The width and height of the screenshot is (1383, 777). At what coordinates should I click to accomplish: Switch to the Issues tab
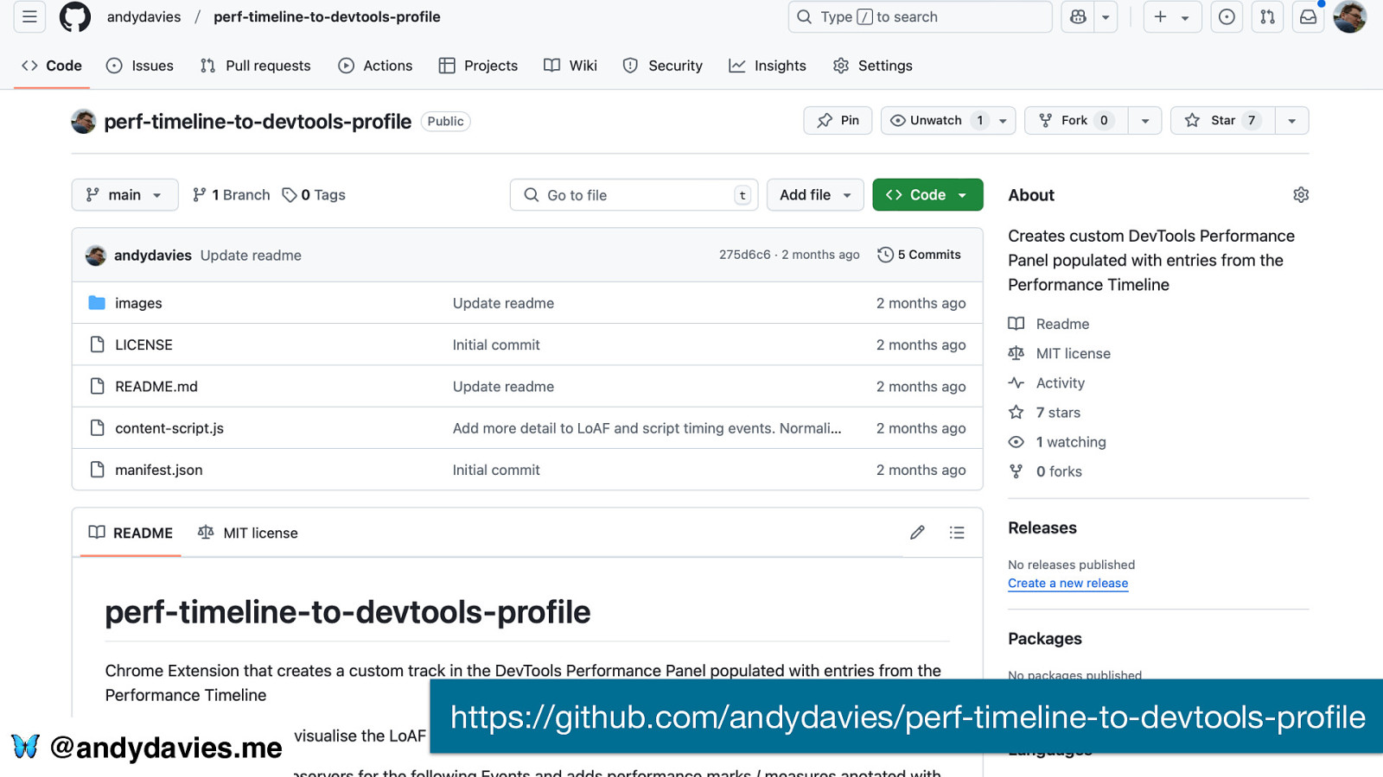point(140,66)
